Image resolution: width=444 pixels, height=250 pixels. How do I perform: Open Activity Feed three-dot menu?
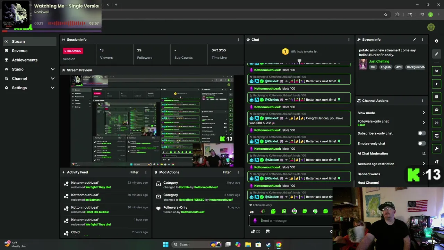(x=146, y=172)
